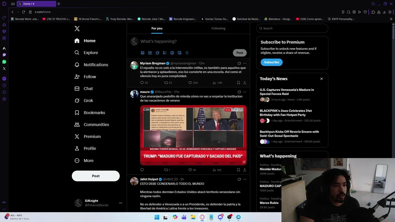Ask Grok about mauro's post
Image resolution: width=395 pixels, height=222 pixels.
[239, 92]
